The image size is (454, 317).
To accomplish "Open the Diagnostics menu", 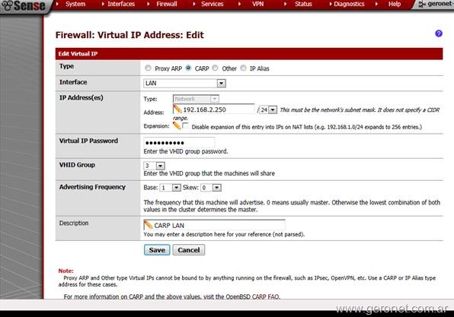I will click(349, 4).
